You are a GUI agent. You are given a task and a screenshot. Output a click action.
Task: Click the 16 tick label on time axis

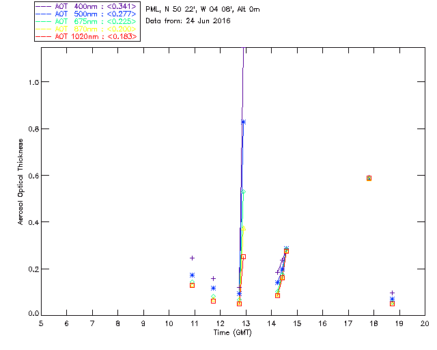[x=323, y=323]
